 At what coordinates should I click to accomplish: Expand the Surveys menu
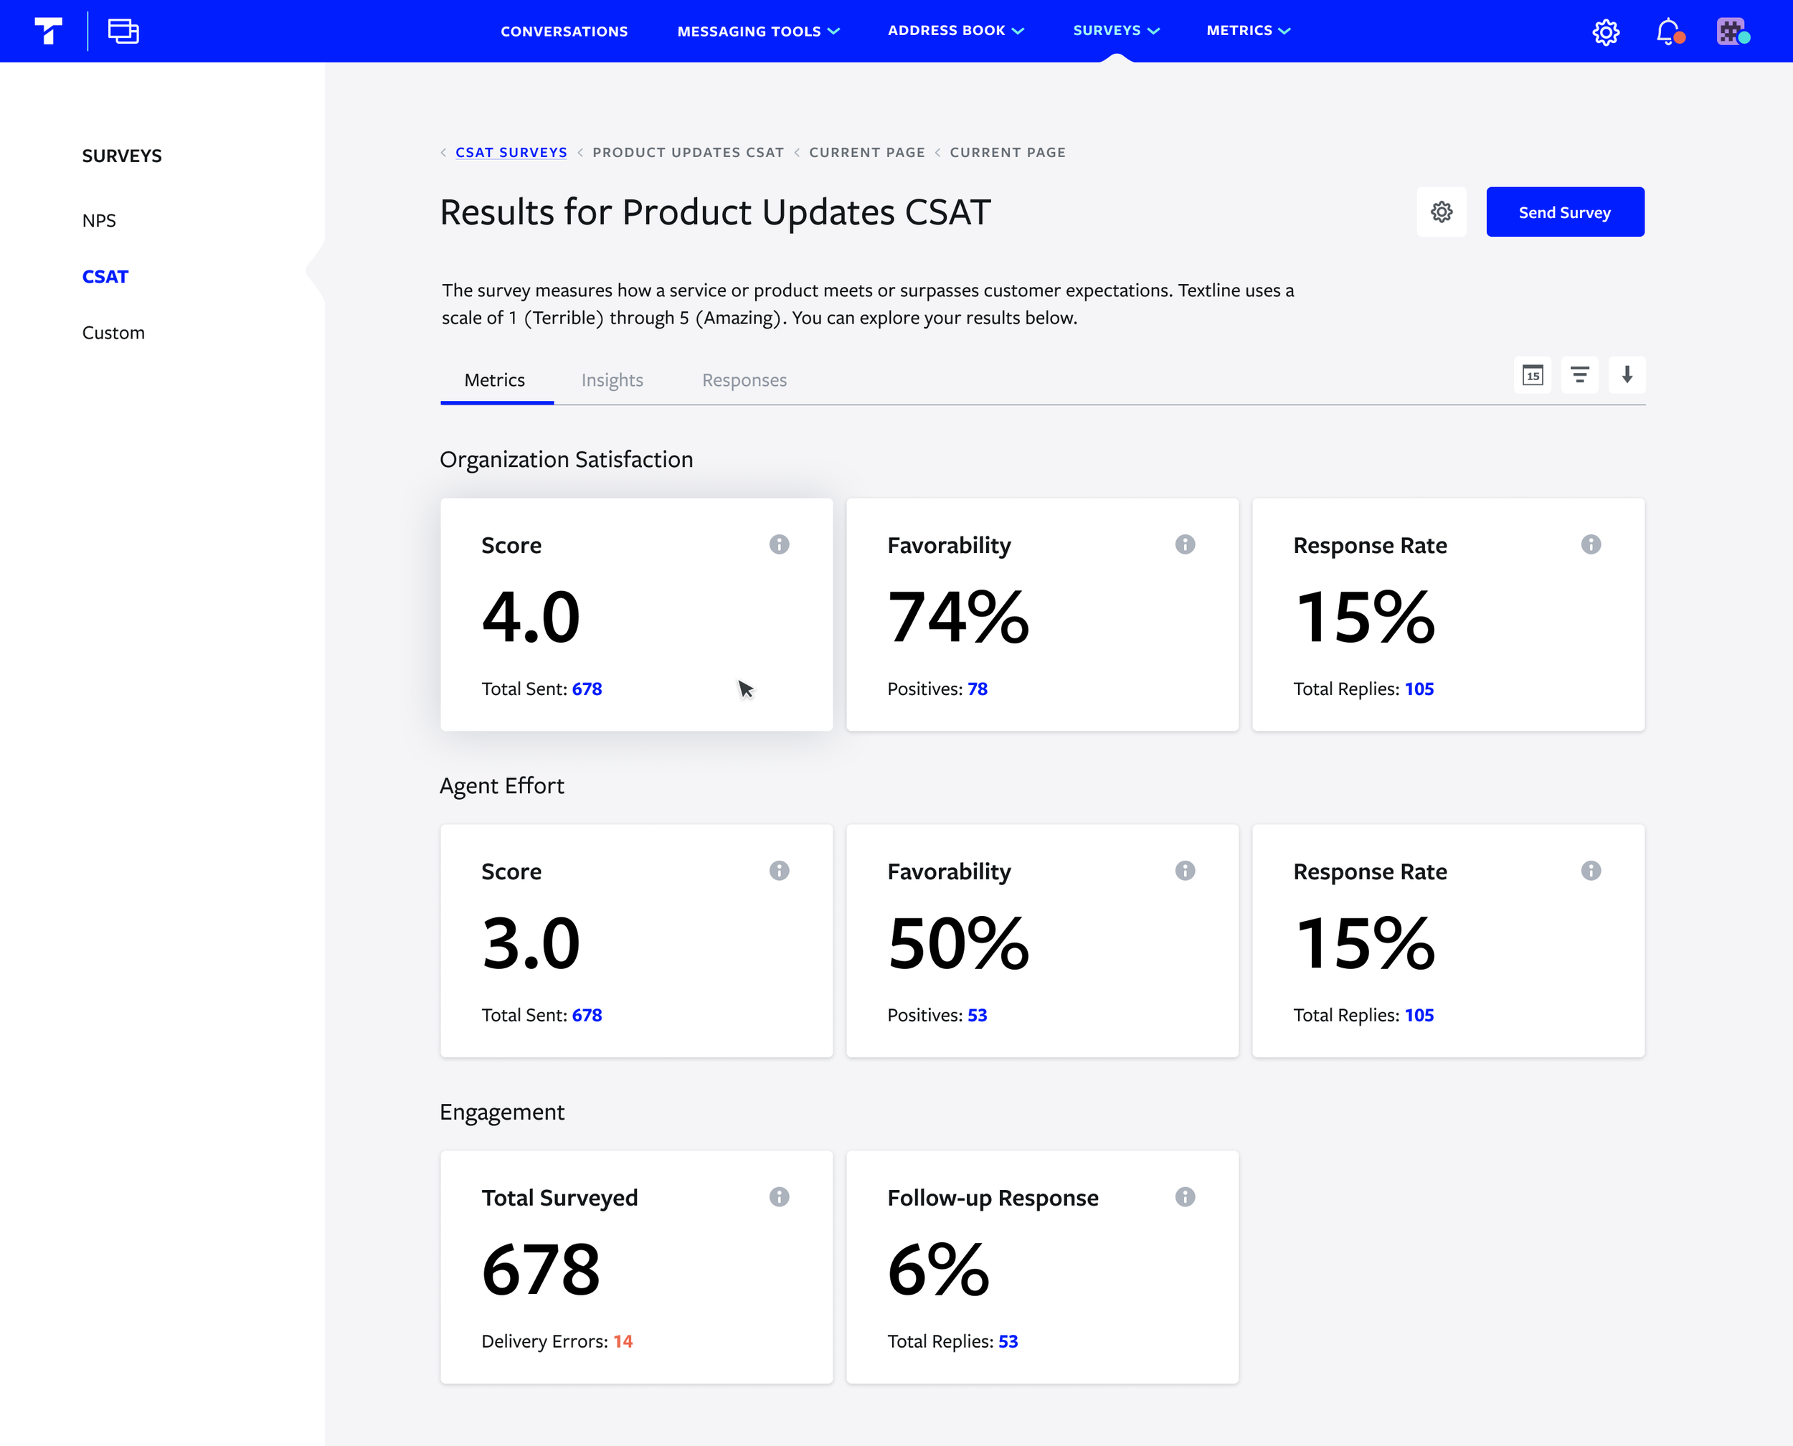(x=1116, y=31)
